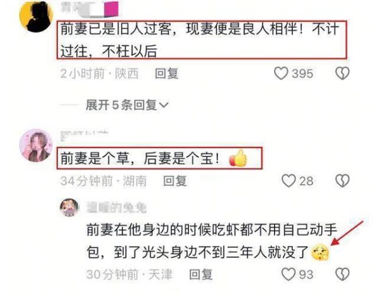Like the Tianjin reply with 93 likes
Screen dimensions: 378x294
tap(289, 274)
